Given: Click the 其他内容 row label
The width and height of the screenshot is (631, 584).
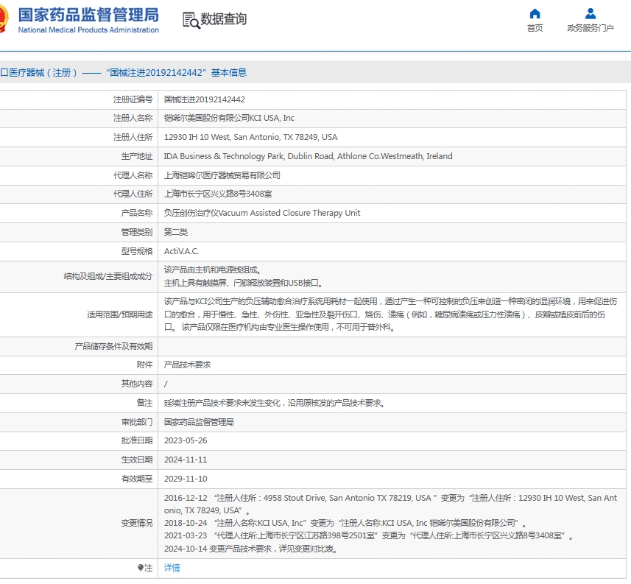Looking at the screenshot, I should (x=137, y=384).
